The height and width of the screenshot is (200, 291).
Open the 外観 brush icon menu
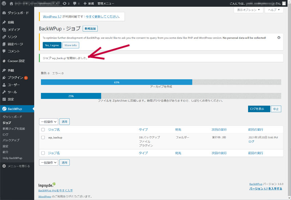click(4, 70)
